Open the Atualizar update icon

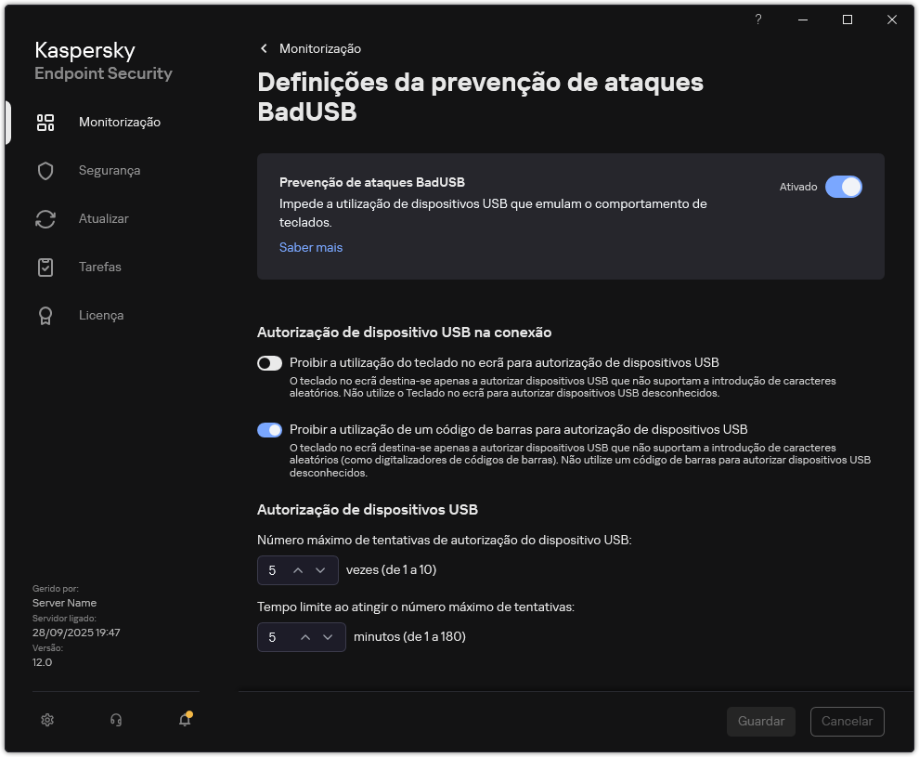pos(45,218)
